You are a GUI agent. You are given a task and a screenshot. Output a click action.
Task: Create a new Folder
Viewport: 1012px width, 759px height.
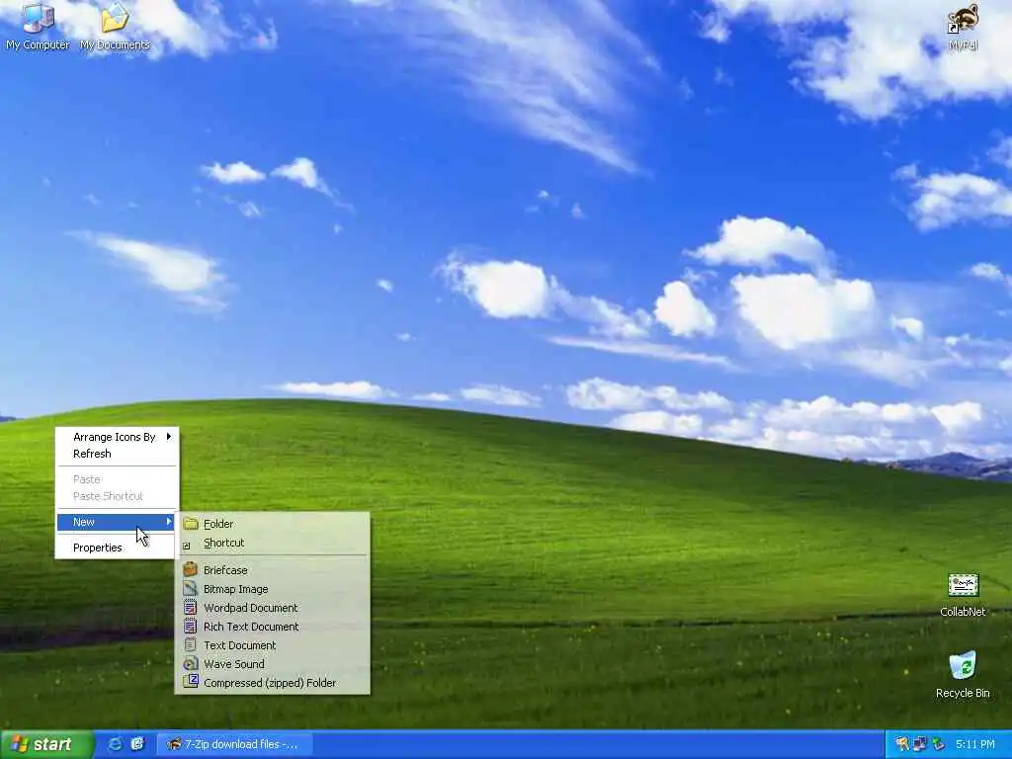tap(273, 524)
